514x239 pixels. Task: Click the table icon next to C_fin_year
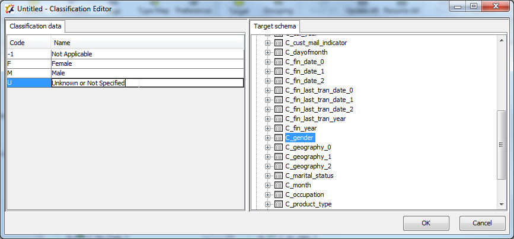279,128
